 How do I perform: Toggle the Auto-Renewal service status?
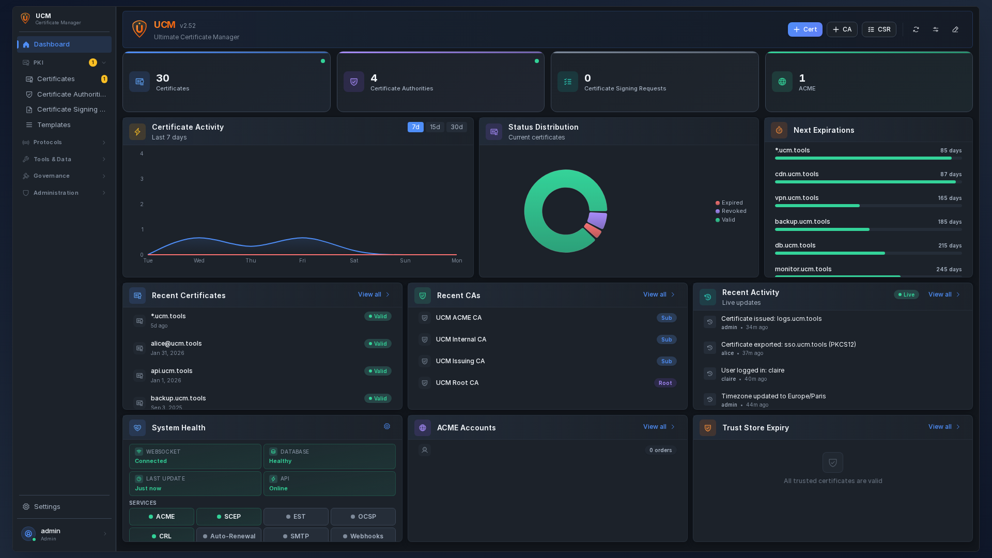pos(229,536)
